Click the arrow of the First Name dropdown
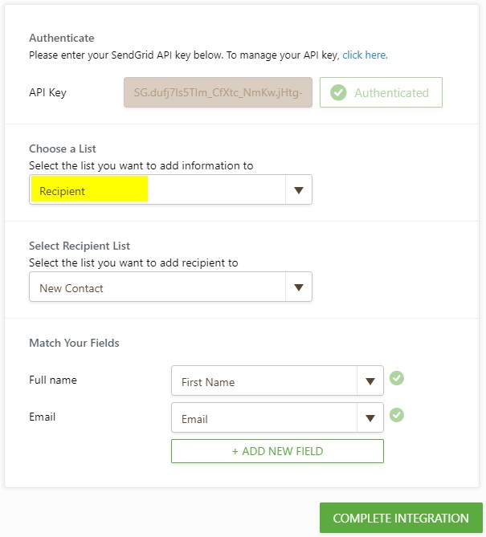 click(370, 381)
